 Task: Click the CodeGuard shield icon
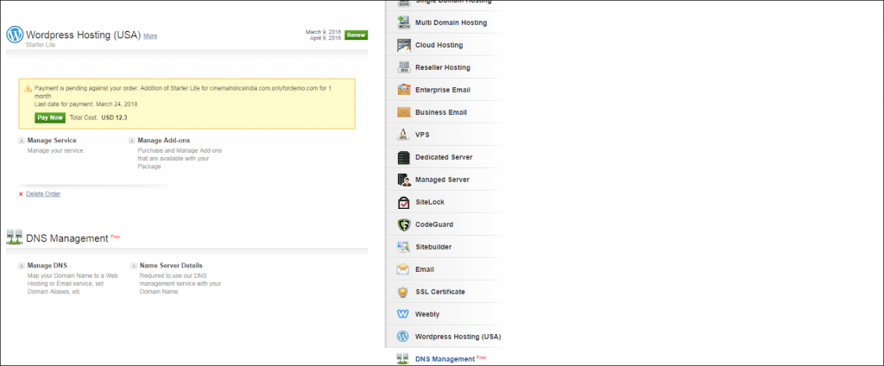(403, 224)
